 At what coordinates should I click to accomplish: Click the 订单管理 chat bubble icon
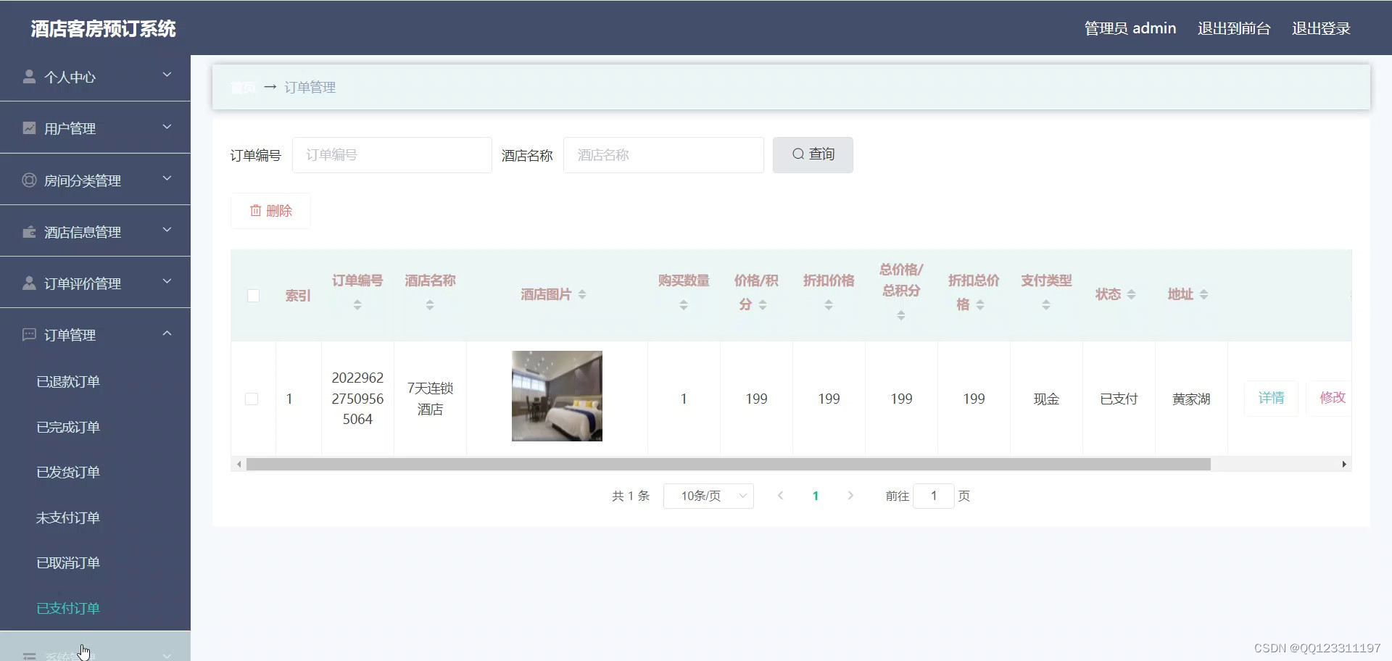[x=29, y=334]
